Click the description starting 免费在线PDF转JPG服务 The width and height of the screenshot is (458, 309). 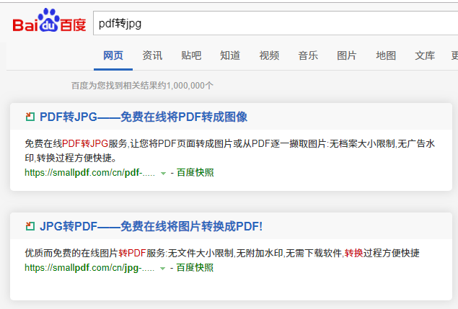[229, 151]
